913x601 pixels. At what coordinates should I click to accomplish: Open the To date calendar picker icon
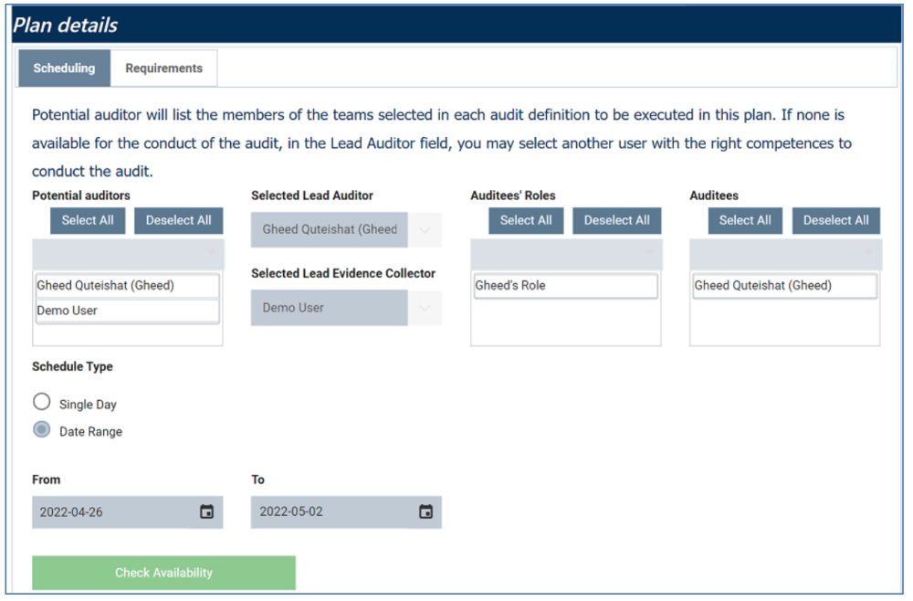[426, 511]
